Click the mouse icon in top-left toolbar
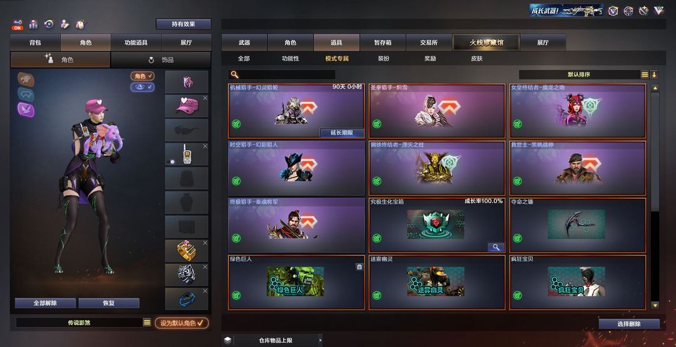Image resolution: width=676 pixels, height=347 pixels. pos(80,24)
